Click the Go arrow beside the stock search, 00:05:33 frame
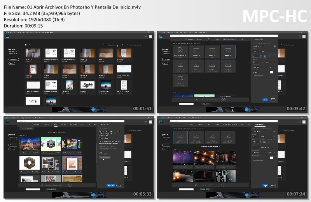 coord(70,185)
